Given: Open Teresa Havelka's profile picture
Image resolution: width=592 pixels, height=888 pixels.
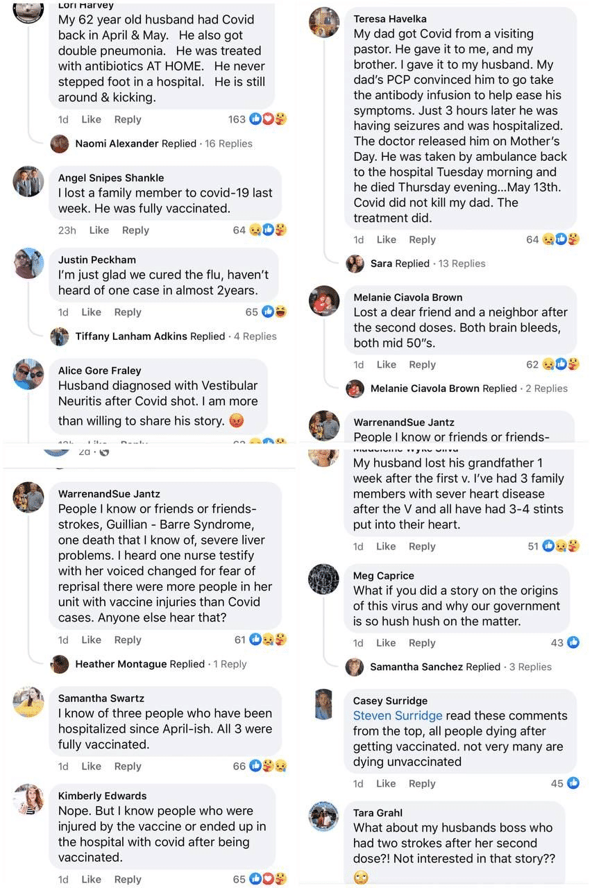Looking at the screenshot, I should (324, 23).
